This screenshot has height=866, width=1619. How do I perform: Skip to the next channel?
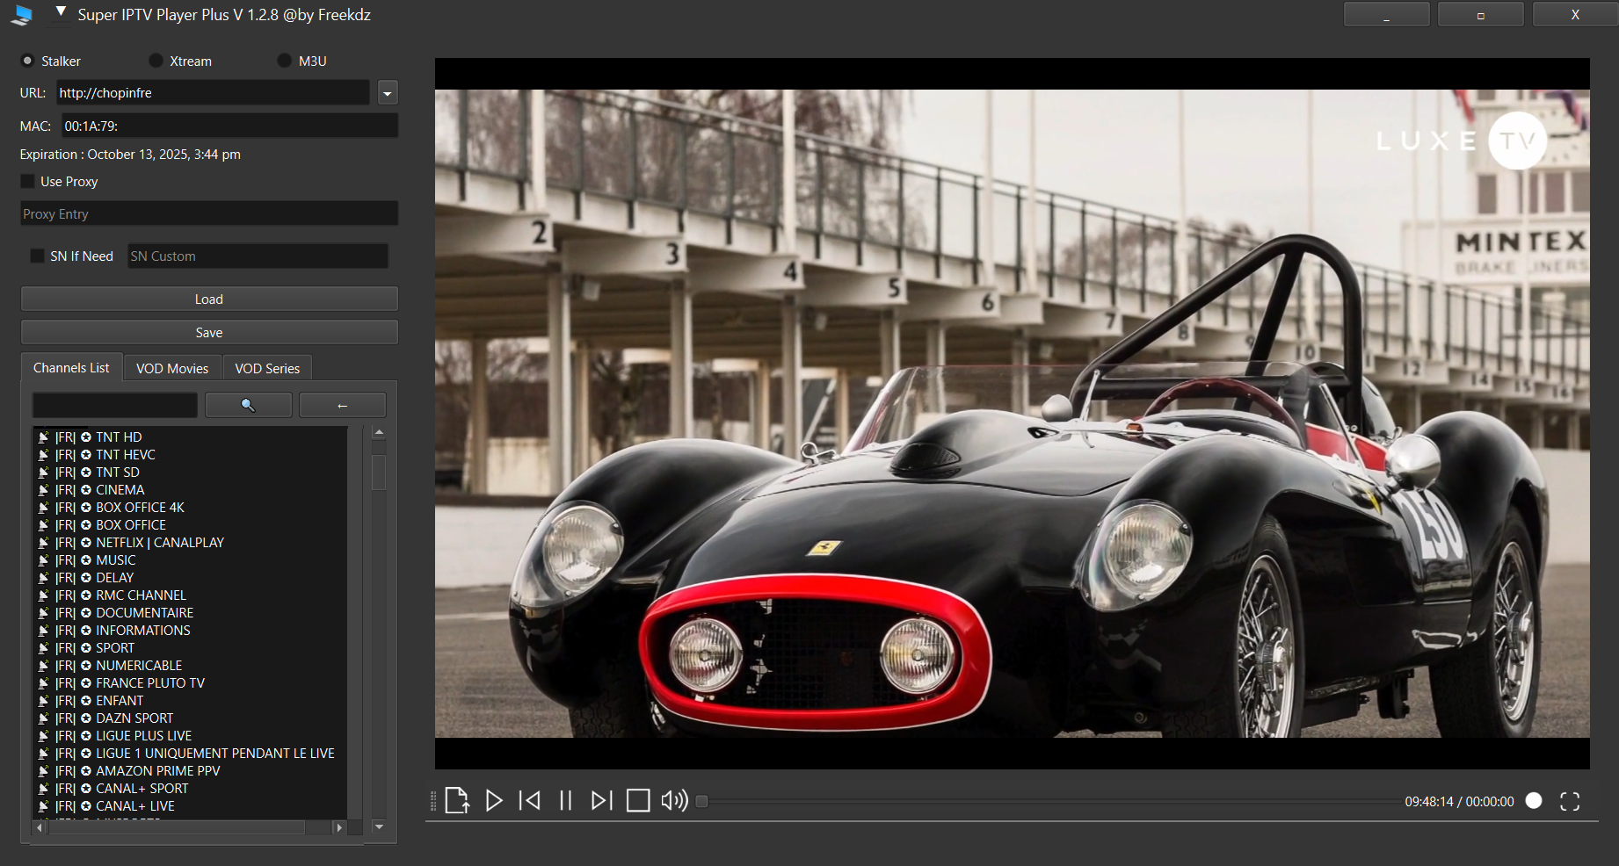point(601,800)
